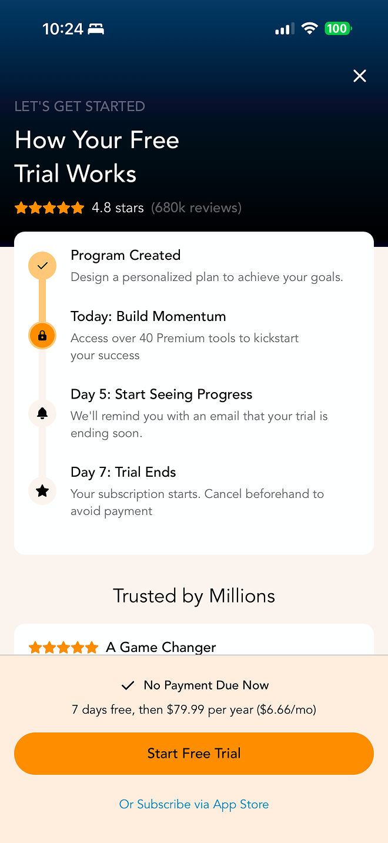The height and width of the screenshot is (843, 388).
Task: Tap the orange rating stars row
Action: 49,208
